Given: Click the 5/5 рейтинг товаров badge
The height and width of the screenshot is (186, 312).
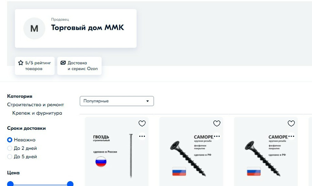Looking at the screenshot, I should pos(35,66).
